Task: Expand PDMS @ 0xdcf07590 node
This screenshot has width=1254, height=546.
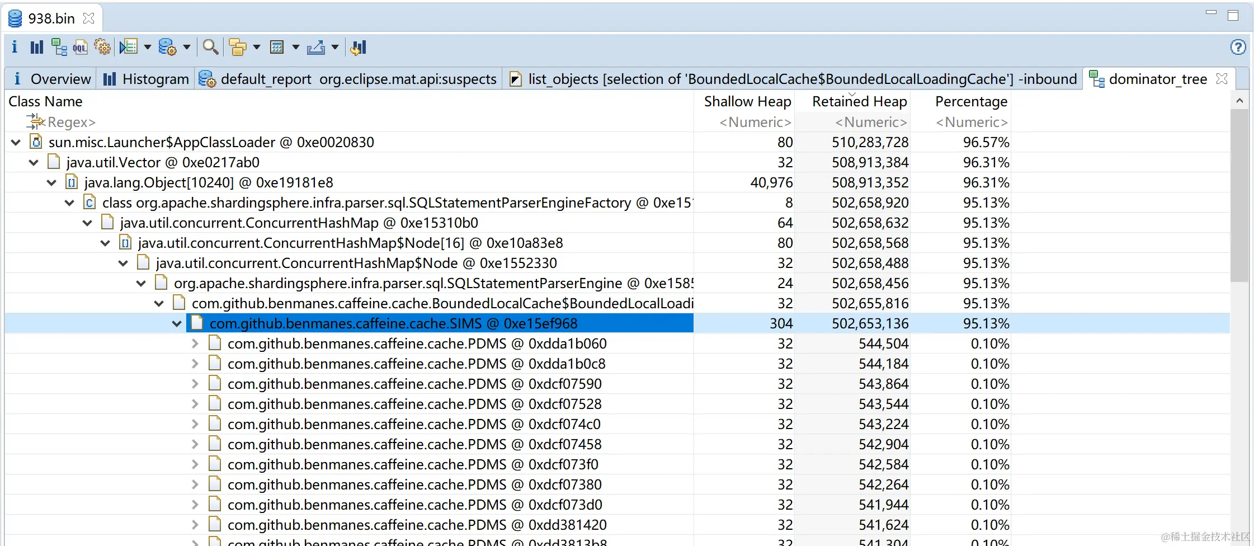Action: tap(195, 384)
